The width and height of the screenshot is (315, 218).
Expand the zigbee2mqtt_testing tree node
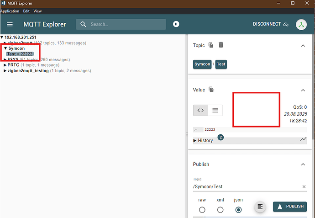tap(5, 70)
